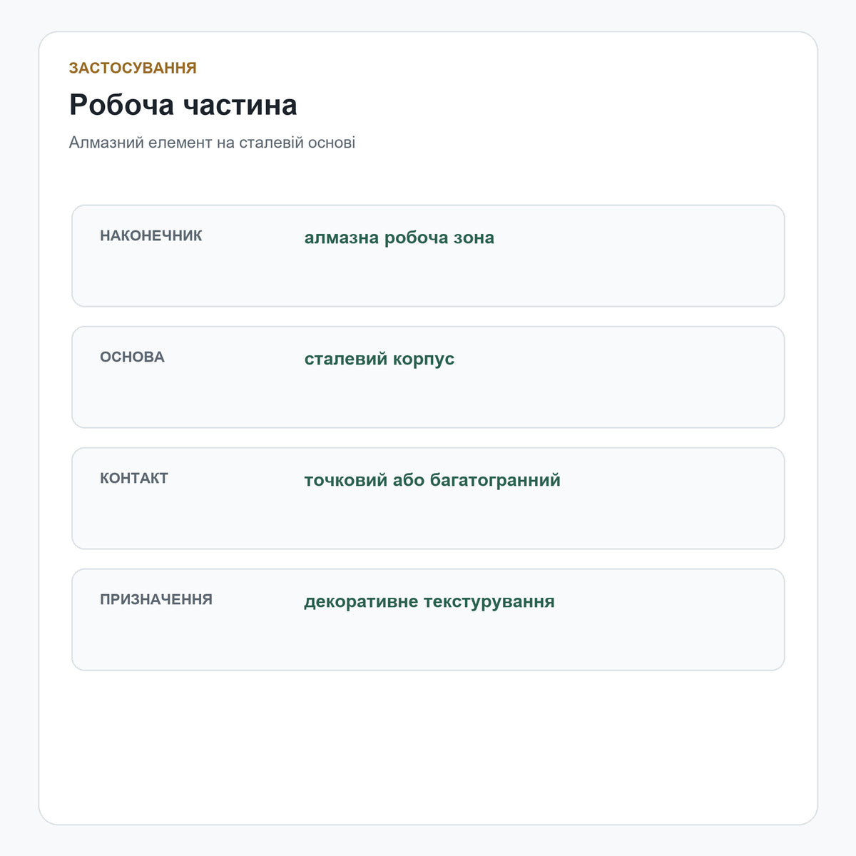Viewport: 856px width, 856px height.
Task: Click the ЗАСТОСУВАННЯ section label
Action: coord(133,68)
